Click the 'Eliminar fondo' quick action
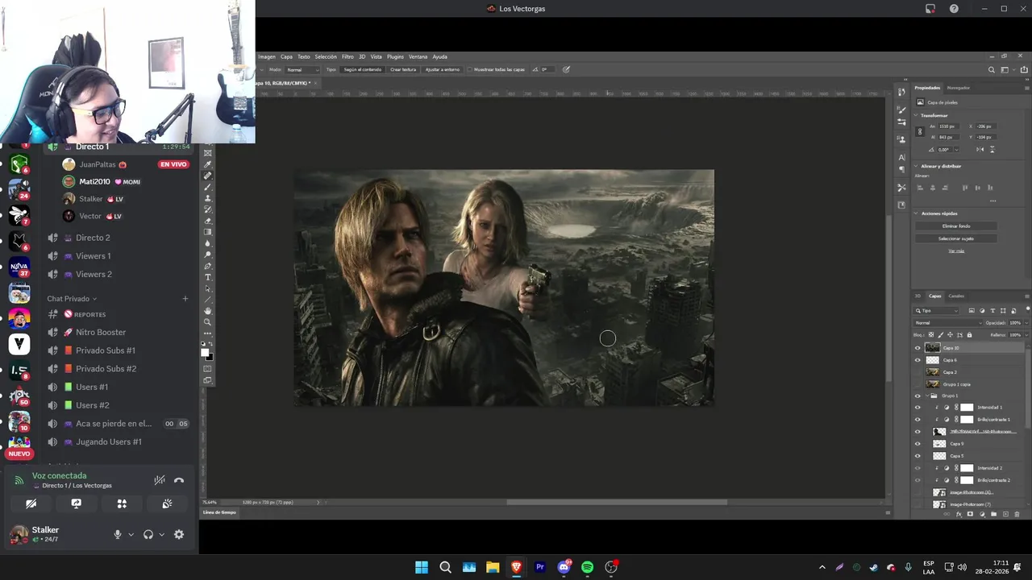This screenshot has height=580, width=1032. click(x=956, y=226)
